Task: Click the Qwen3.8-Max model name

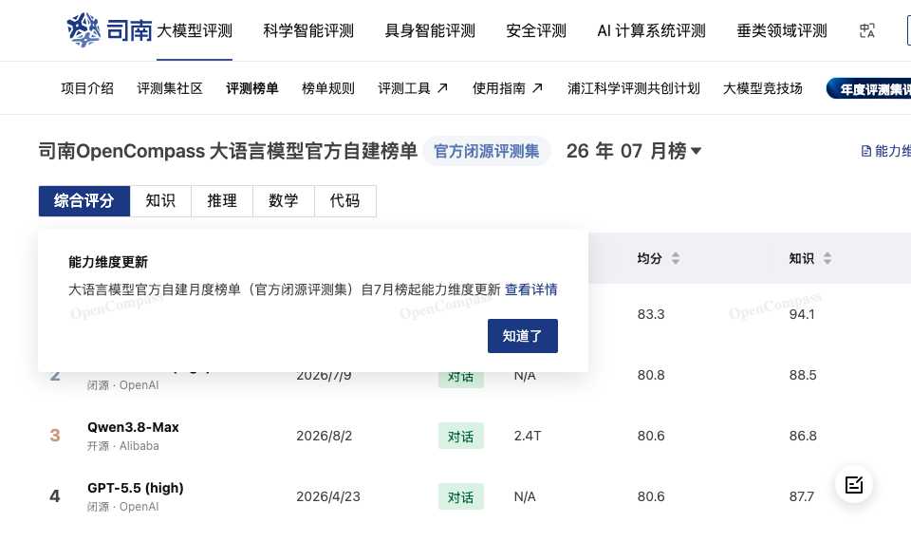Action: click(133, 427)
